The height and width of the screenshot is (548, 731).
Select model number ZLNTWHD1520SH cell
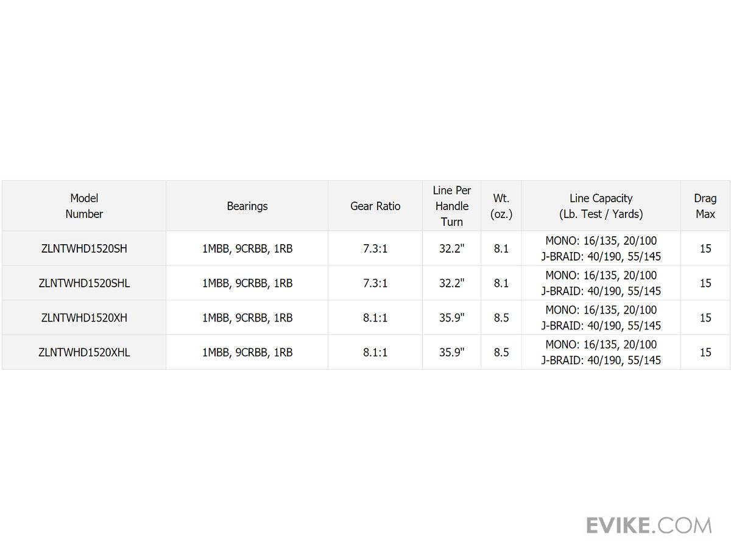(x=84, y=248)
